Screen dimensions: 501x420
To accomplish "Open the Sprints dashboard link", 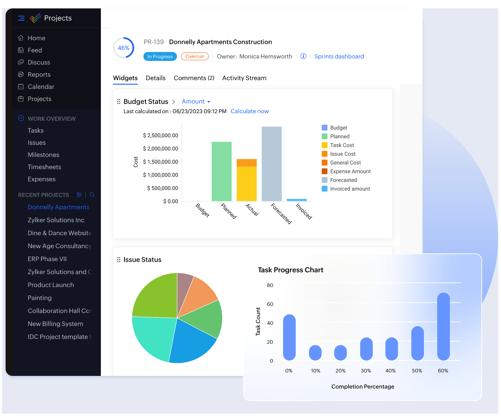I will (x=339, y=56).
